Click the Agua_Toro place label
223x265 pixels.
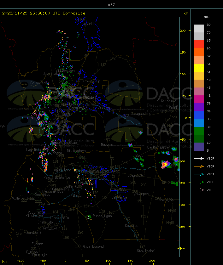(x=63, y=170)
